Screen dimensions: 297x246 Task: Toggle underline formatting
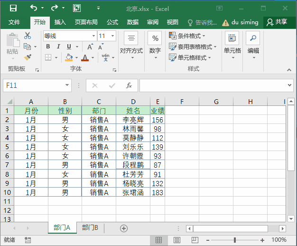click(x=69, y=47)
